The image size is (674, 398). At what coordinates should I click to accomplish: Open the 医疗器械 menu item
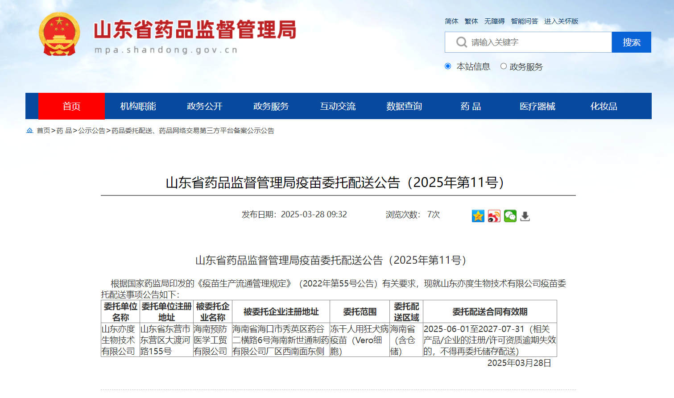click(537, 106)
